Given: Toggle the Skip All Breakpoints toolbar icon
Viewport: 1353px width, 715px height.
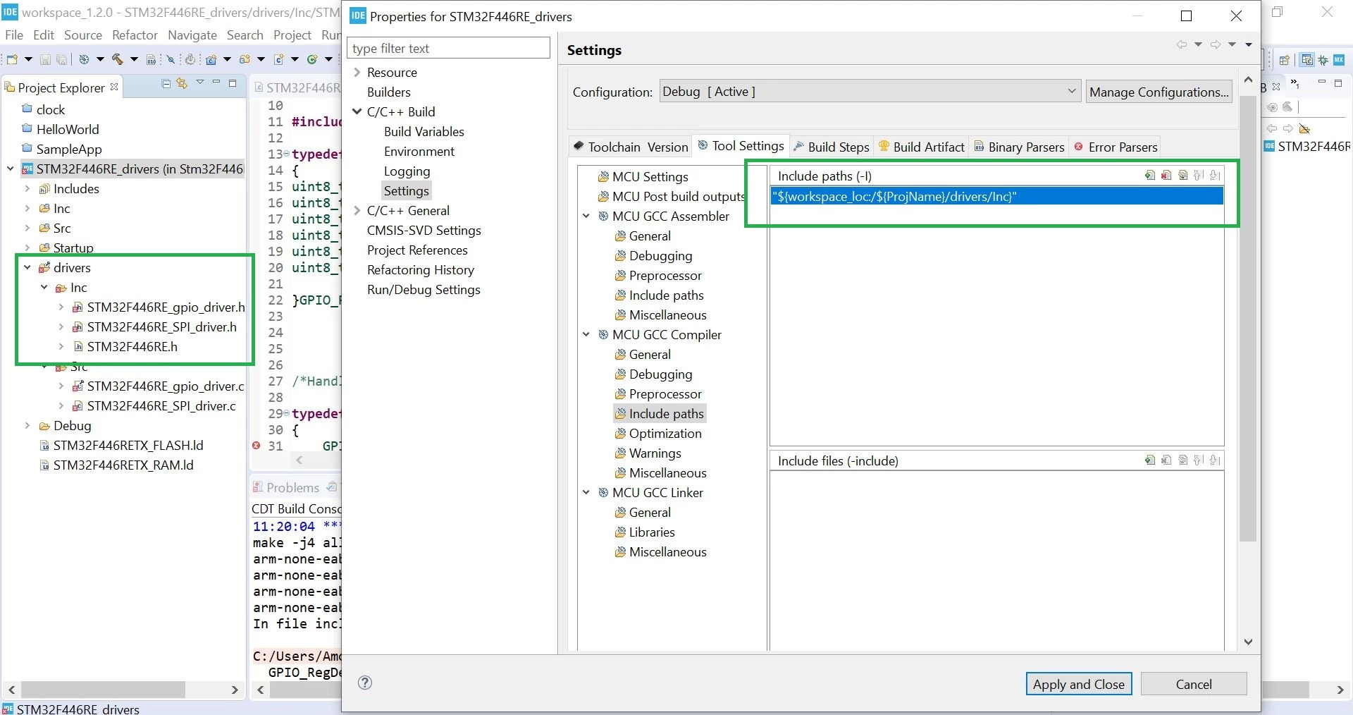Looking at the screenshot, I should 171,59.
